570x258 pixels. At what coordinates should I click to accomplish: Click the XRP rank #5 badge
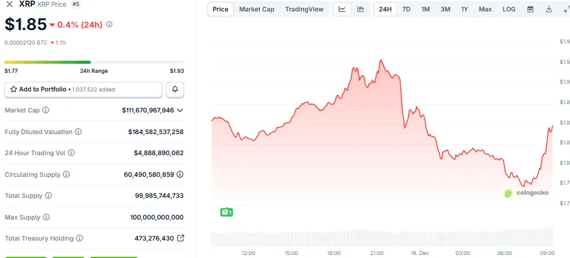(x=76, y=4)
